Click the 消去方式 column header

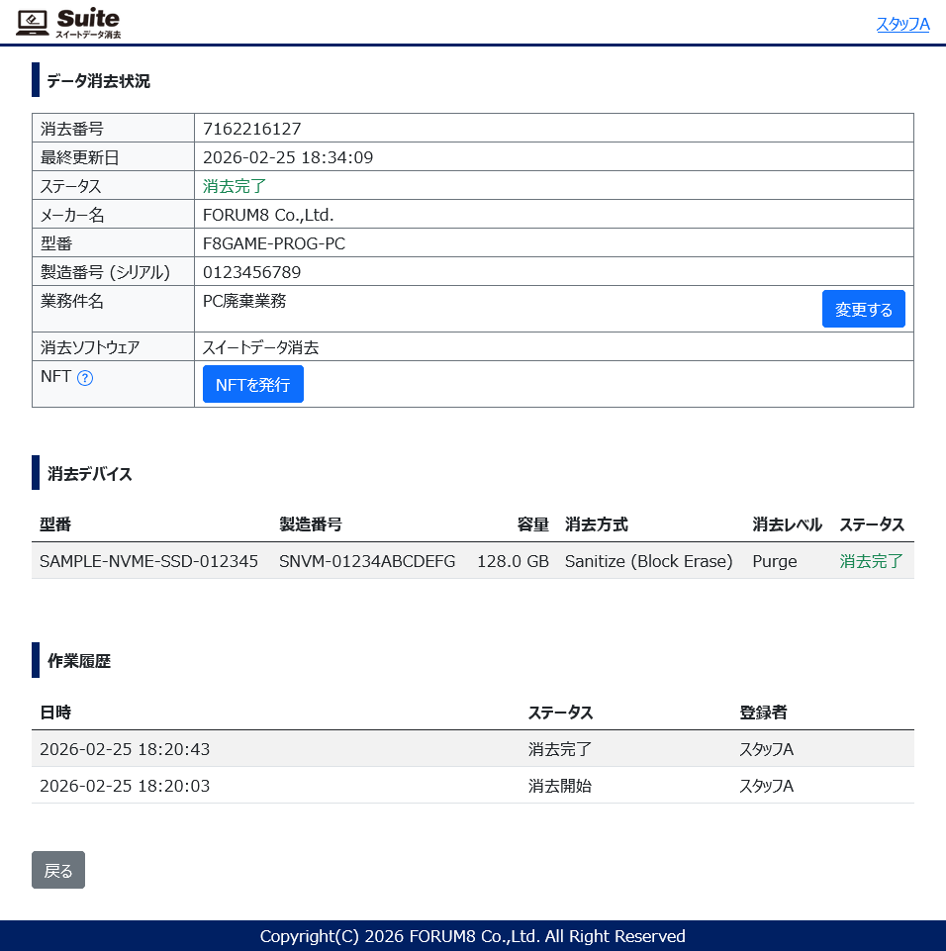pos(596,524)
